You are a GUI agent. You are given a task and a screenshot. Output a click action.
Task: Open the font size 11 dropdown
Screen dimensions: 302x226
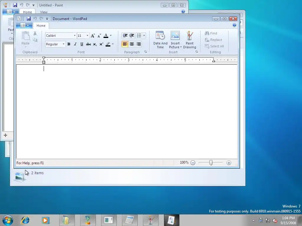point(87,36)
